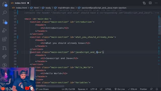Viewport: 161px width, 91px height.
Task: Click the unsaved dot on index.html tab
Action: [x=28, y=3]
